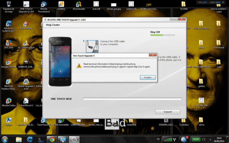229x143 pixels.
Task: Click the USB cable connection illustration
Action: [92, 46]
